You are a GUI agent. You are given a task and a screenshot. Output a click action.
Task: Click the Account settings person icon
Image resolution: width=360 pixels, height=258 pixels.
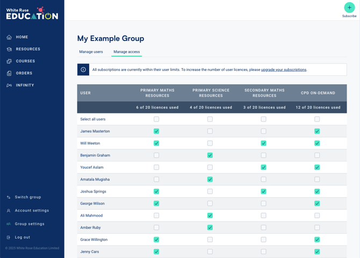pyautogui.click(x=9, y=211)
